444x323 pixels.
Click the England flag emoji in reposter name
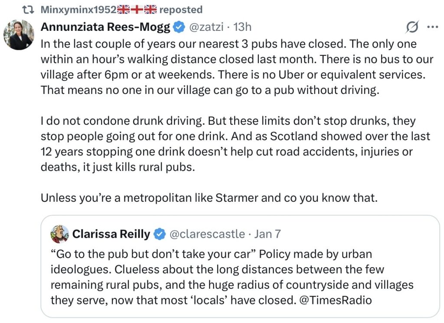click(x=137, y=10)
